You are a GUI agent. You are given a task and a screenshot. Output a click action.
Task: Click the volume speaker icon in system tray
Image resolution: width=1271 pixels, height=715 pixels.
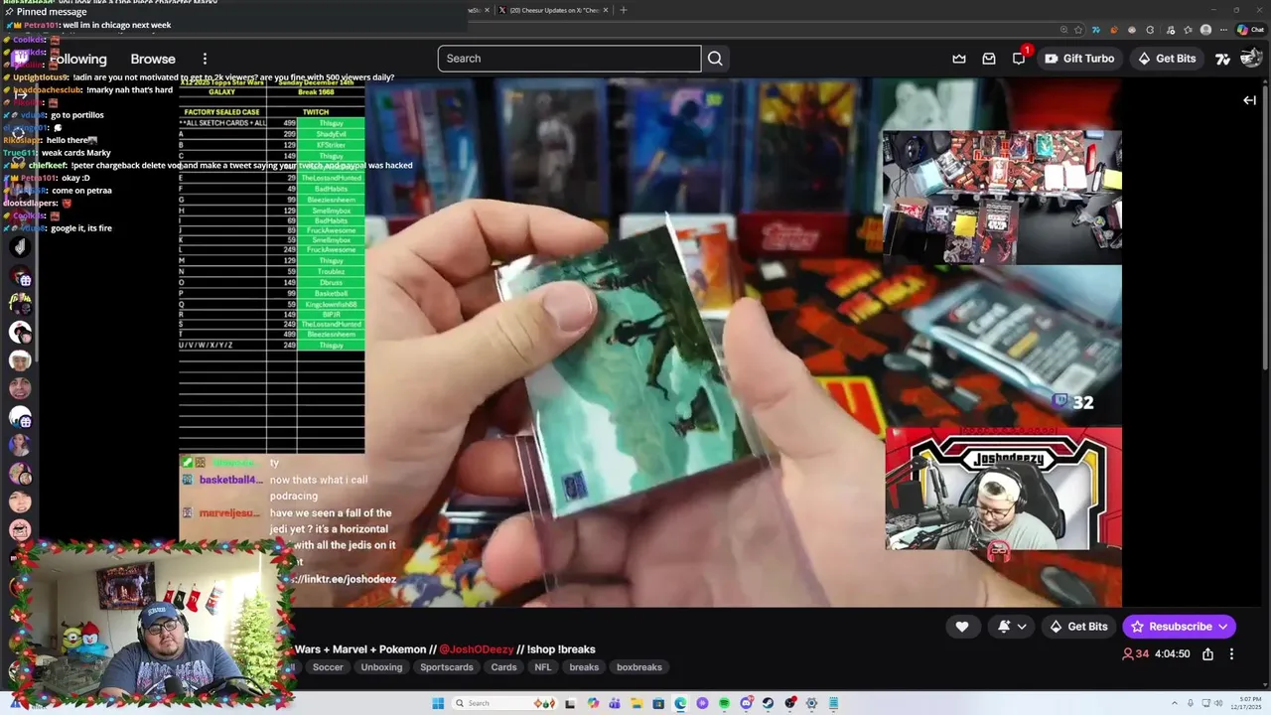[x=1218, y=703]
